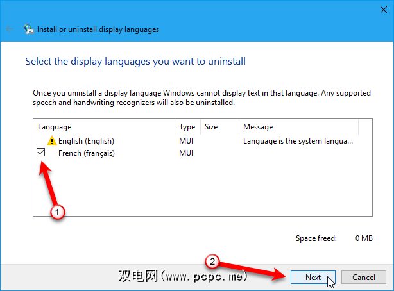
Task: Click the warning icon beside English (English)
Action: click(x=52, y=140)
